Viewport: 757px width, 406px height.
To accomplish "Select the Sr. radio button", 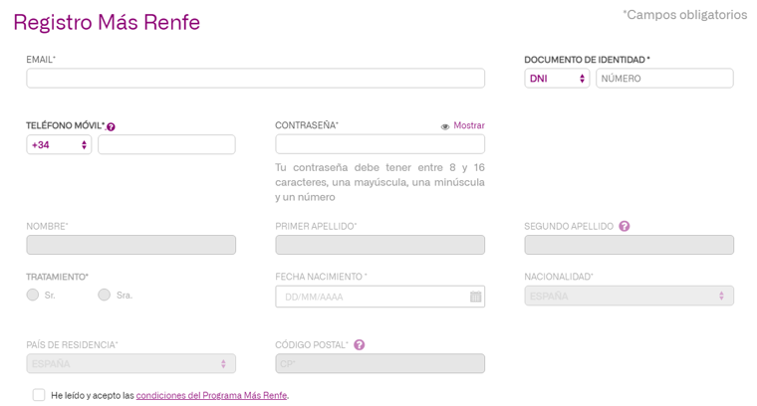I will pos(33,295).
